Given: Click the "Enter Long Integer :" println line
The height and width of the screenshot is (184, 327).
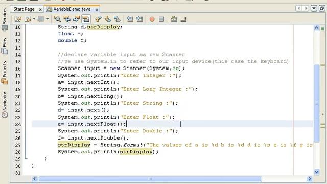Looking at the screenshot, I should (127, 89).
